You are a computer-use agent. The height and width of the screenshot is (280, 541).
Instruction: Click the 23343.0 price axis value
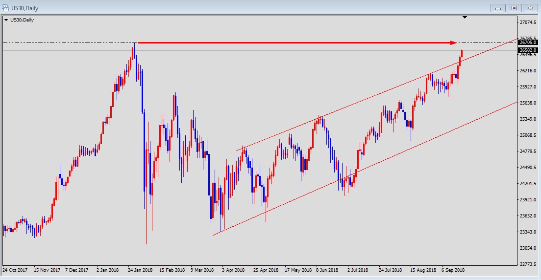tap(528, 232)
